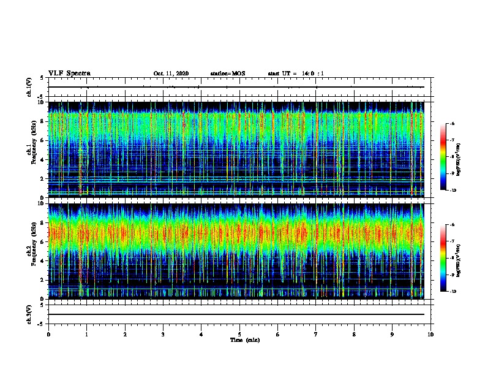Click the 'ch.1(V)' axis label
Viewport: 485px width, 375px height.
pos(29,87)
